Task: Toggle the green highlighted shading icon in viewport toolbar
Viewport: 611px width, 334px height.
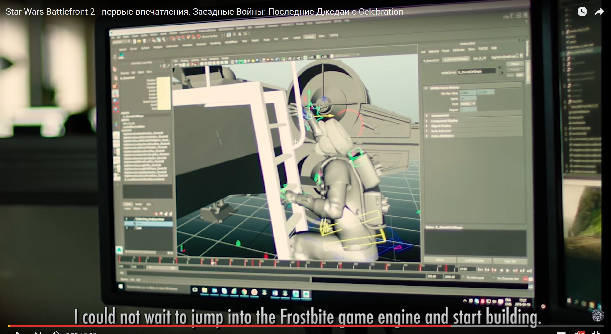Action: tap(240, 62)
